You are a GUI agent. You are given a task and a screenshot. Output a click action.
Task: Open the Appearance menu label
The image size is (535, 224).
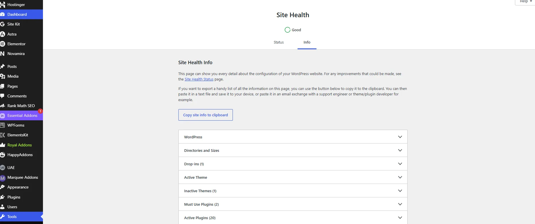tap(18, 187)
